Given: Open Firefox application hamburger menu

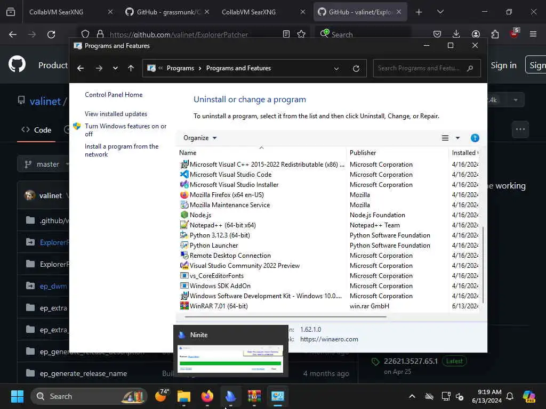Looking at the screenshot, I should pyautogui.click(x=533, y=34).
